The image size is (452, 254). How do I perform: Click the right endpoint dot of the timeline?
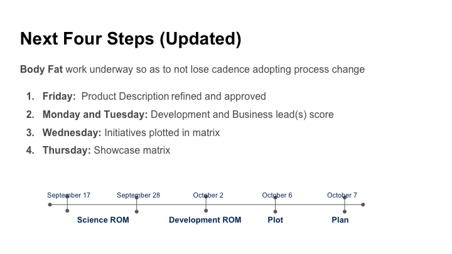coord(363,204)
